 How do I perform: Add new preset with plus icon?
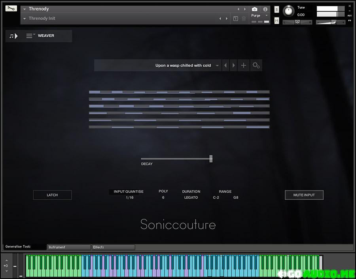(244, 66)
